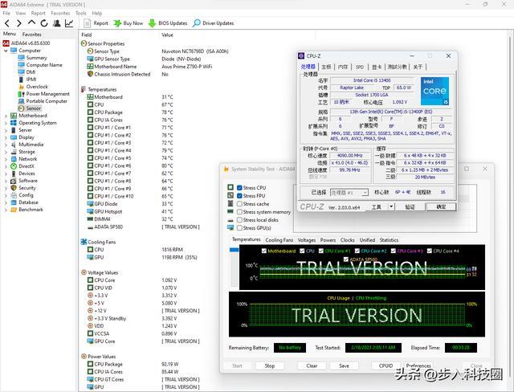Toggle Motherboard graph checkbox
Image resolution: width=514 pixels, height=392 pixels.
264,251
